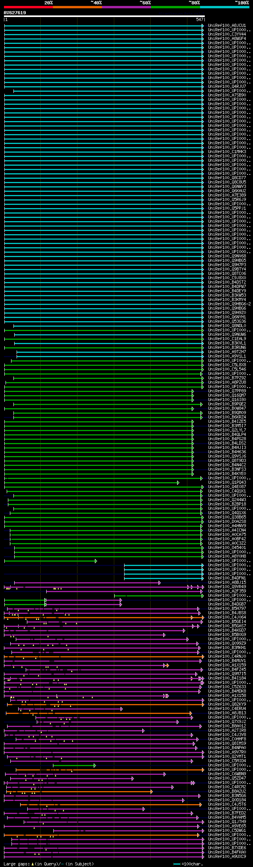Choose the UniRef100_A9V1L1 hit label
This screenshot has width=253, height=867.
click(227, 356)
